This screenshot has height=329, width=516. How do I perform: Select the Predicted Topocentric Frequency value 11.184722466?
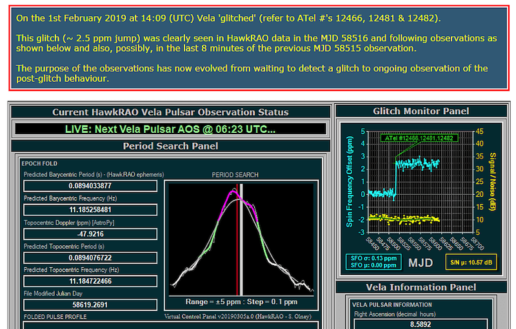(x=90, y=281)
